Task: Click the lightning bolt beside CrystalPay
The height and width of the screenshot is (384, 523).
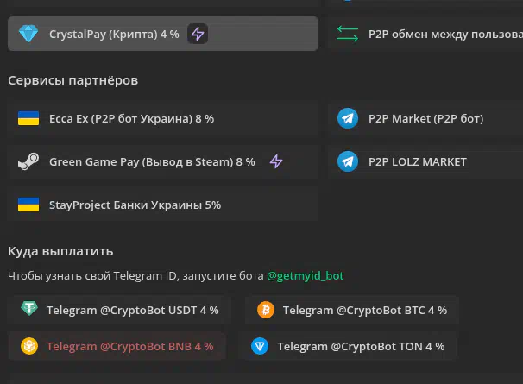Action: 198,34
